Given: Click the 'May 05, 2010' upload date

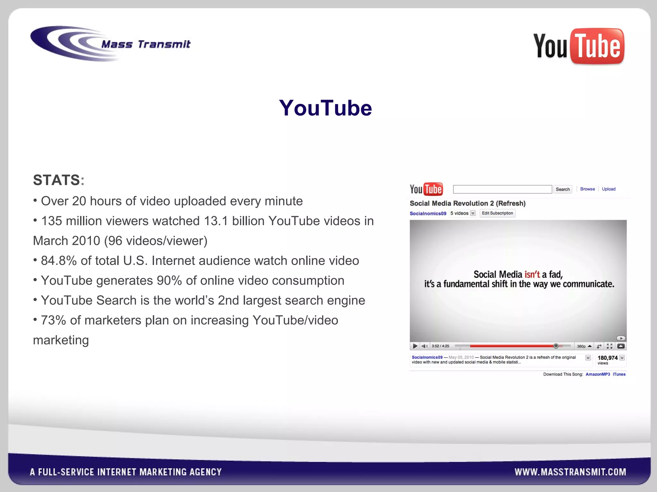Looking at the screenshot, I should pyautogui.click(x=461, y=357).
